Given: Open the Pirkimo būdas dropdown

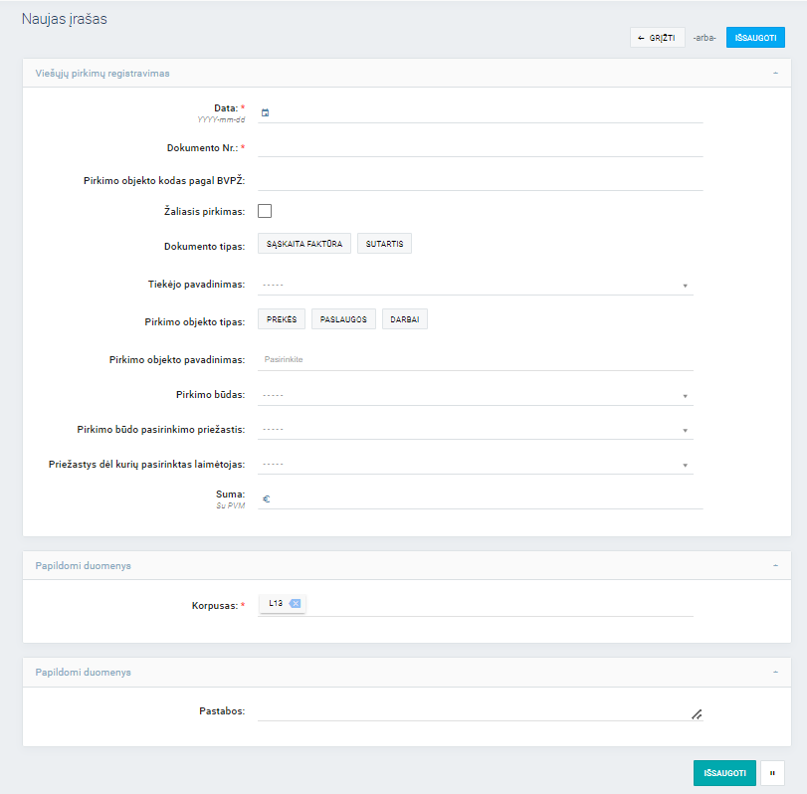Looking at the screenshot, I should click(475, 395).
